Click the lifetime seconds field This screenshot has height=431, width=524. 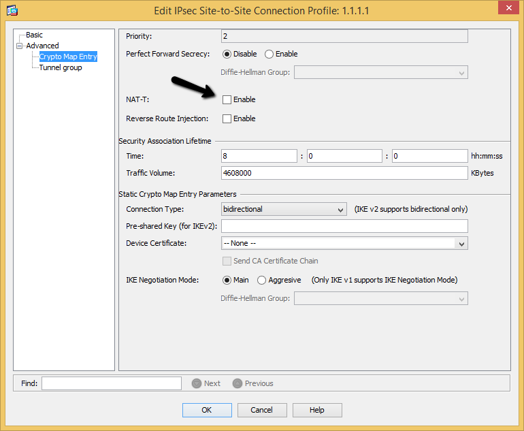click(430, 156)
